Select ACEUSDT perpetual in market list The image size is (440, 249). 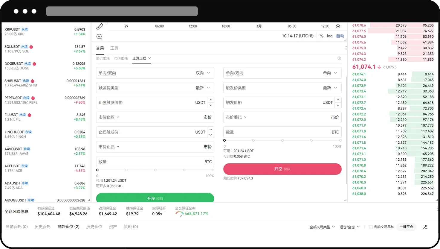45,168
